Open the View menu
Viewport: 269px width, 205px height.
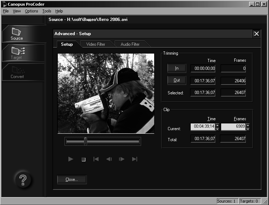tap(17, 11)
